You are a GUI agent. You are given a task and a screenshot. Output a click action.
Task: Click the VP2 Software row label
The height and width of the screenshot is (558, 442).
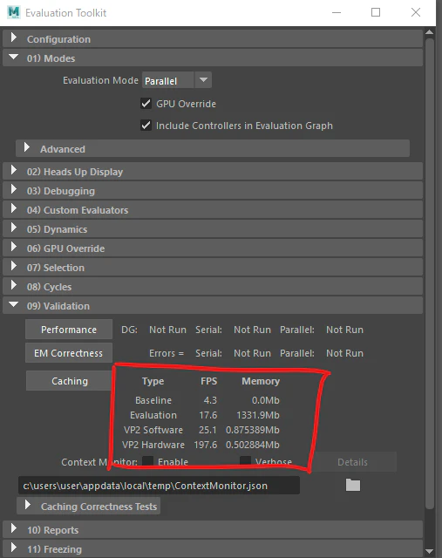tap(153, 430)
